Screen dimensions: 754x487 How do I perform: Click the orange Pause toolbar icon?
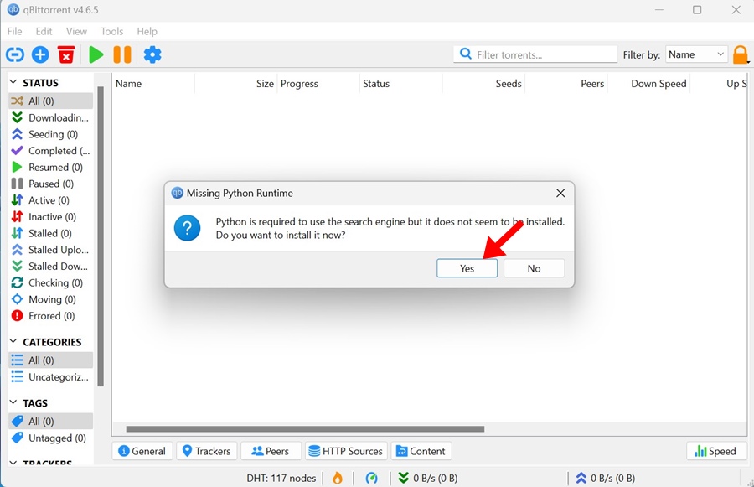(122, 54)
